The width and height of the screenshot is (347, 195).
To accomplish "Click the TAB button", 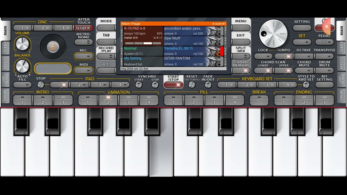I will pyautogui.click(x=106, y=42).
